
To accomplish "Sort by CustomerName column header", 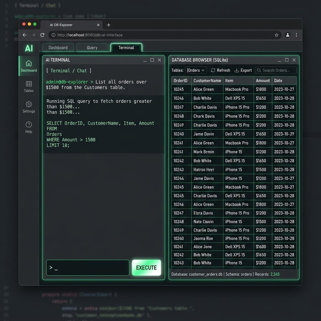I will pyautogui.click(x=207, y=81).
